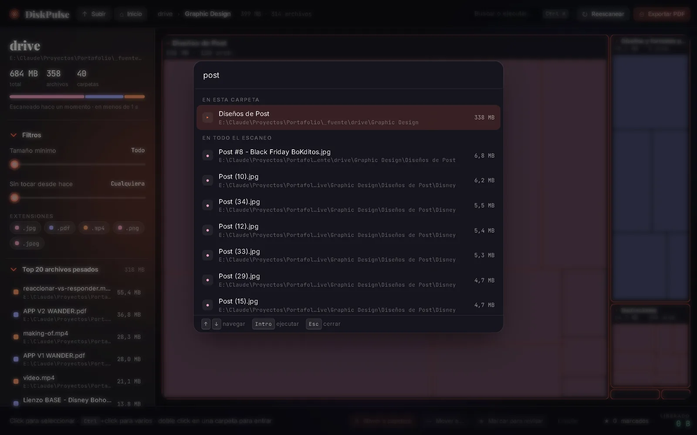Select 'APP V2 WANDER.pdf' in sidebar
The image size is (697, 435).
(x=78, y=315)
